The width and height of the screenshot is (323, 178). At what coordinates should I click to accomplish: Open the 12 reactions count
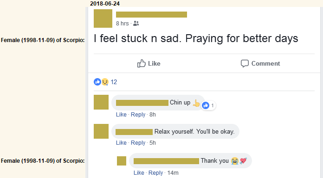[114, 82]
